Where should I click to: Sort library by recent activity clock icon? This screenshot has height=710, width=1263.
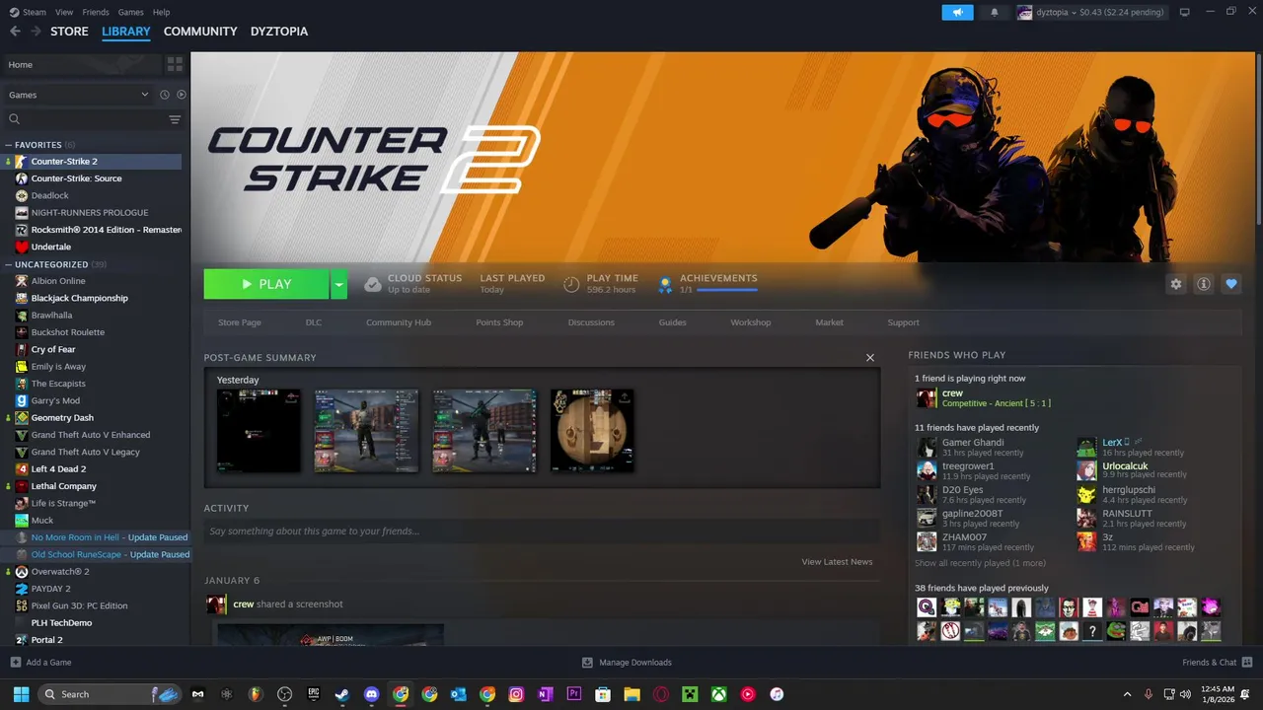click(x=165, y=95)
